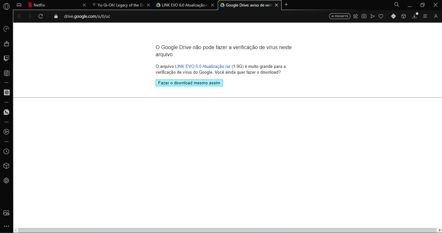Open the AI assistant chip icon in toolbar
Viewport: 442px width, 233px height.
tap(393, 16)
